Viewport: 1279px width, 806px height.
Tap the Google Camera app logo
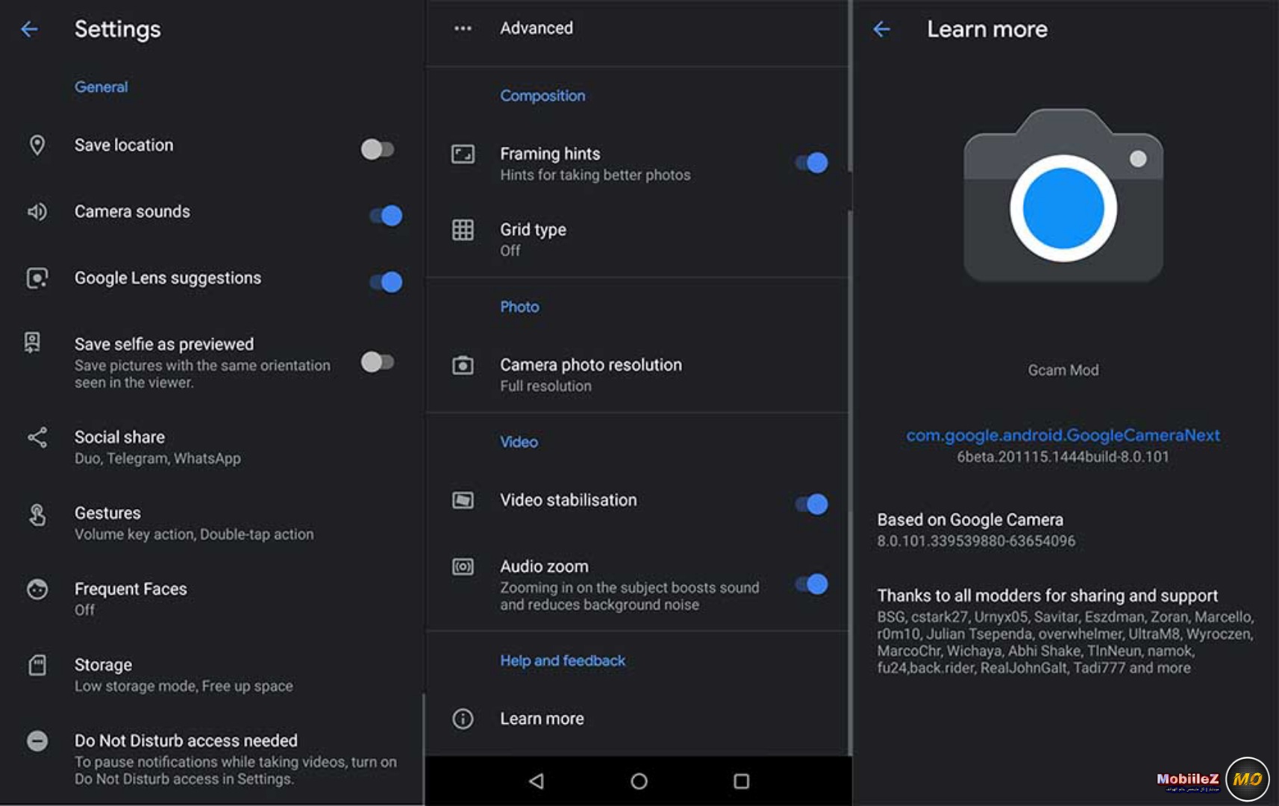pos(1063,196)
